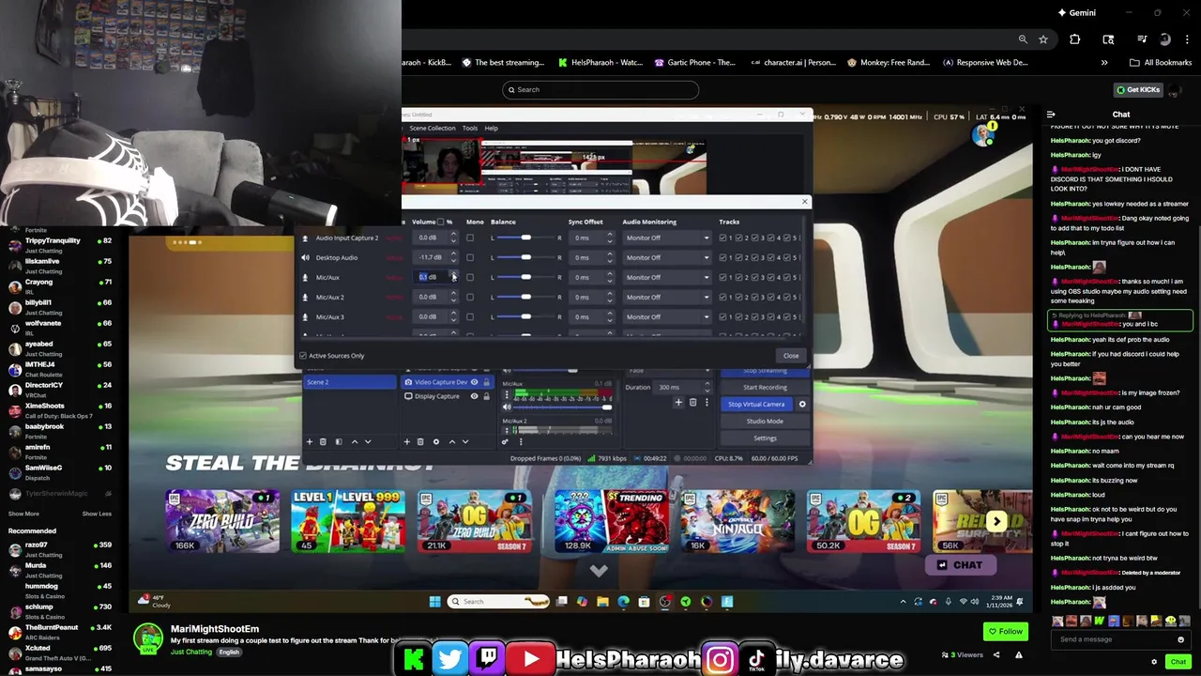Bookmark this page with the star icon

[x=1043, y=39]
